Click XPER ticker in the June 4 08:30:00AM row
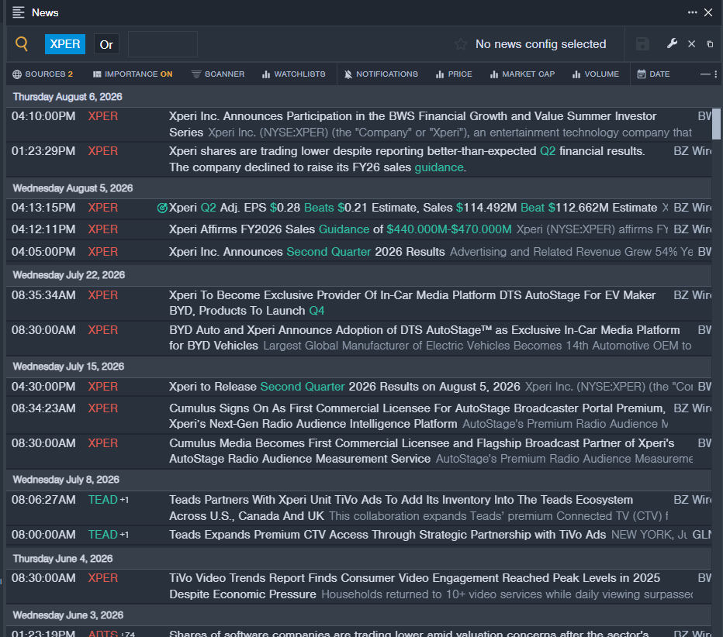This screenshot has height=637, width=723. tap(103, 578)
